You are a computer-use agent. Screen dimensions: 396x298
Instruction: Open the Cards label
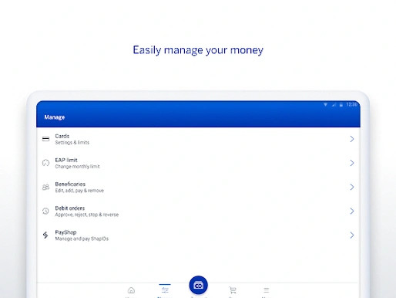coord(62,136)
